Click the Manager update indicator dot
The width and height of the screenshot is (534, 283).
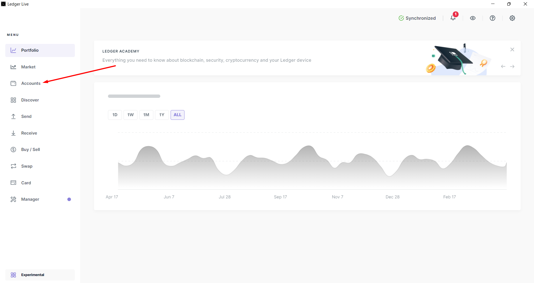69,199
